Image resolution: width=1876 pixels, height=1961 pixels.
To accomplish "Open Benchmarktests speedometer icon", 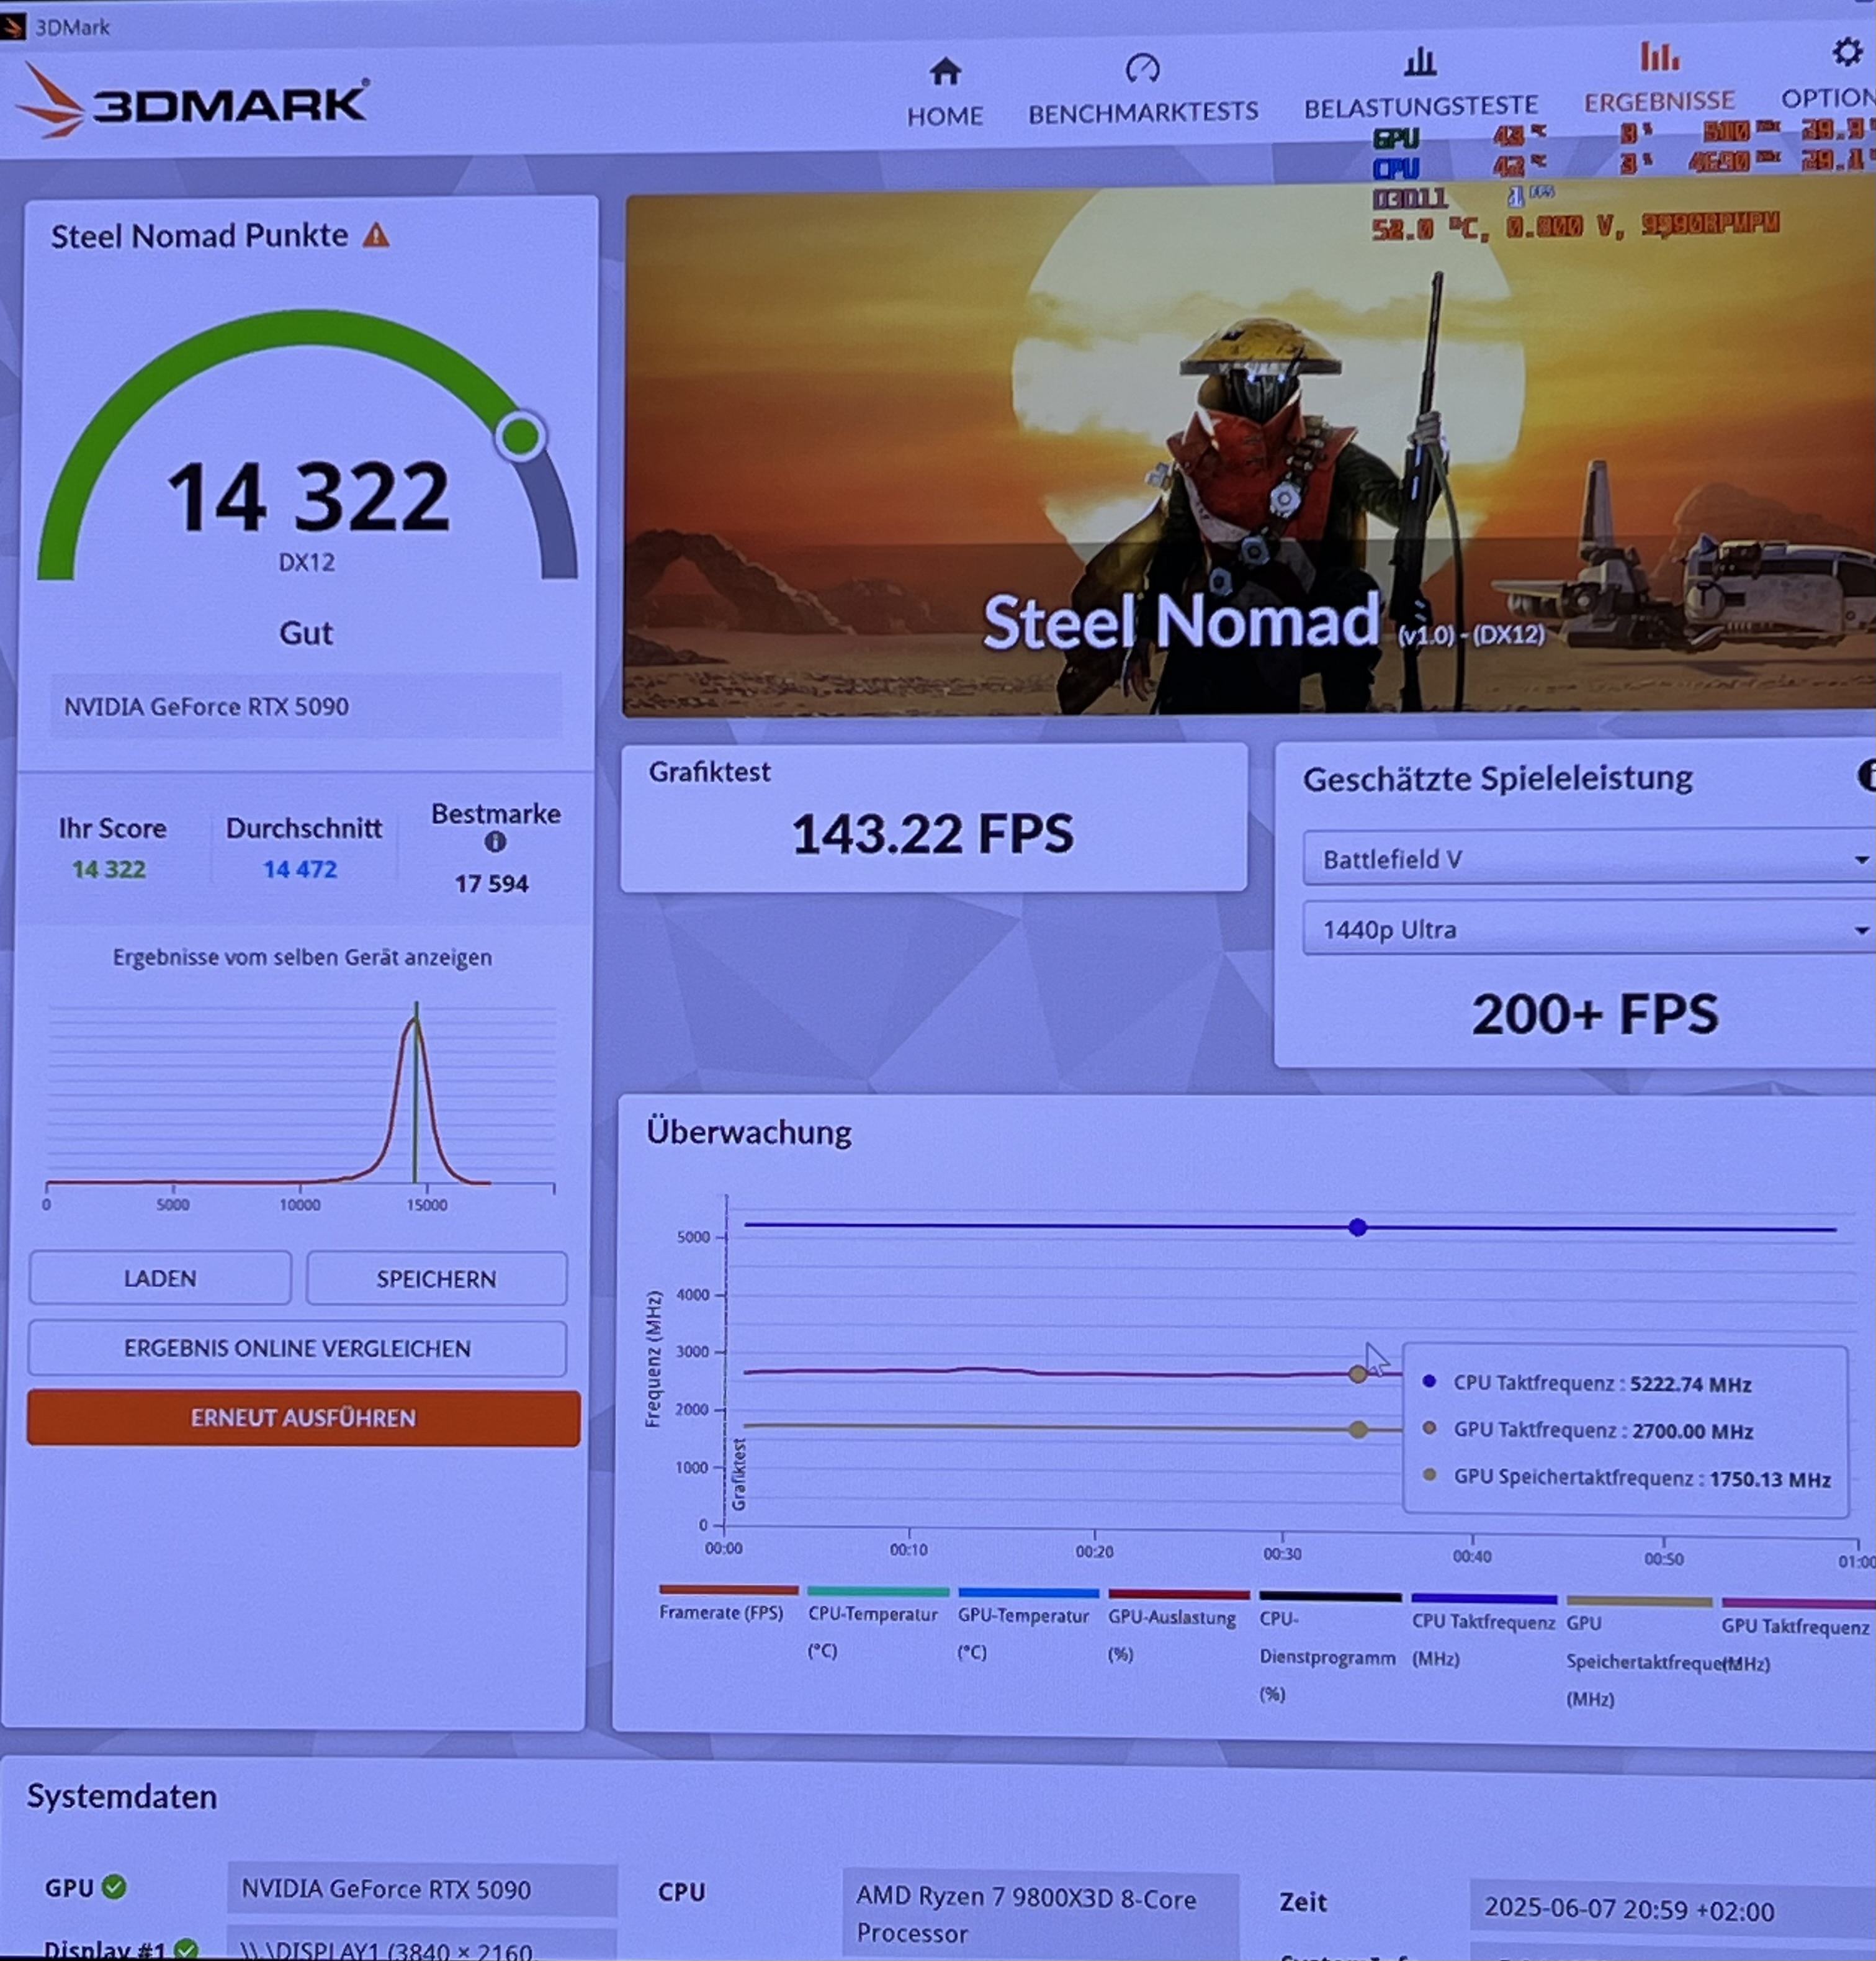I will [1142, 68].
